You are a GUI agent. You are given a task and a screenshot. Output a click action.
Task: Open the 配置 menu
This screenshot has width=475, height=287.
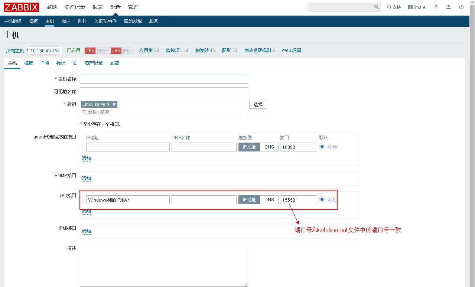click(x=116, y=7)
